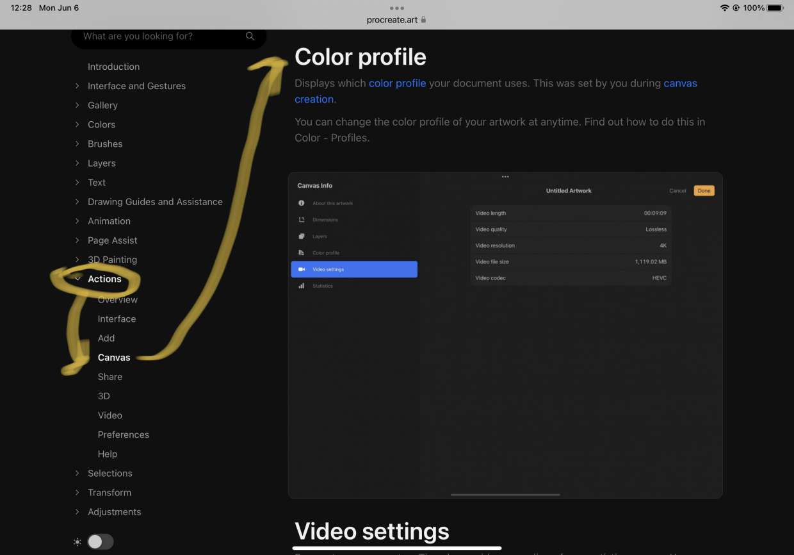Click the Video length row
The width and height of the screenshot is (794, 555).
pyautogui.click(x=571, y=213)
